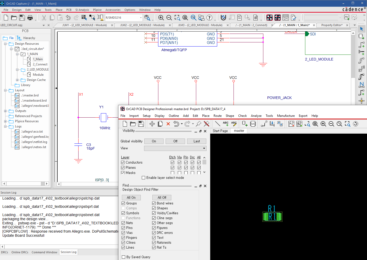Viewport: 367px width, 260px height.
Task: Click Add Connect route icon in PCB toolbar
Action: 264,124
